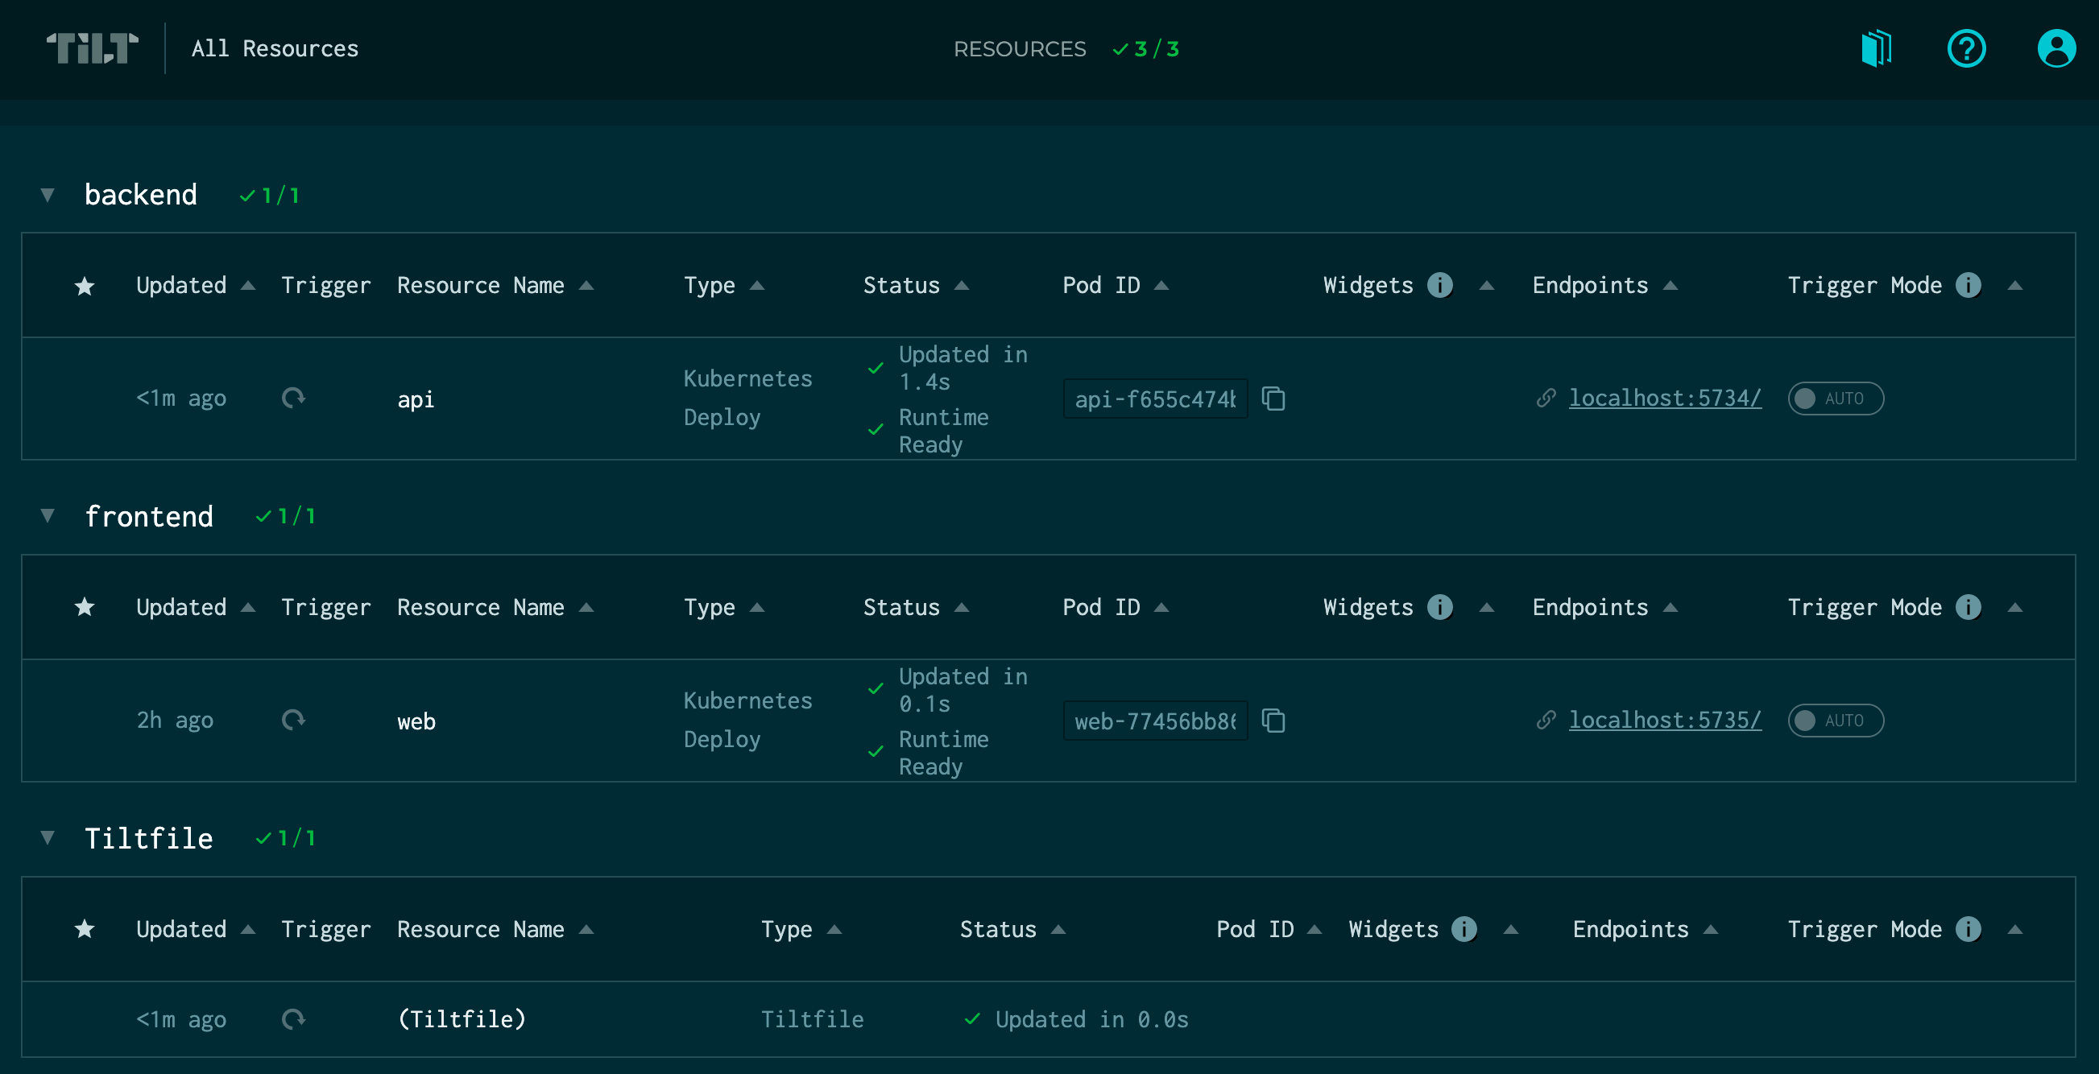Click the Tilt logo
Viewport: 2099px width, 1074px height.
(x=92, y=49)
